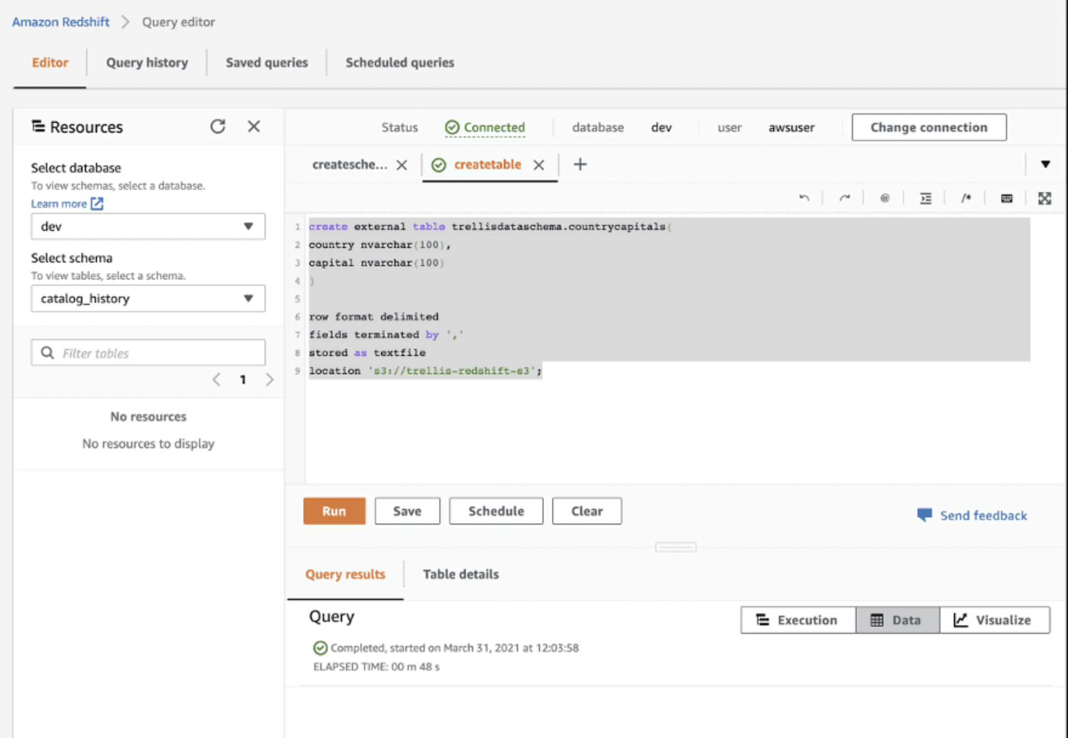Close the createtable tab
The height and width of the screenshot is (738, 1068).
(x=538, y=165)
